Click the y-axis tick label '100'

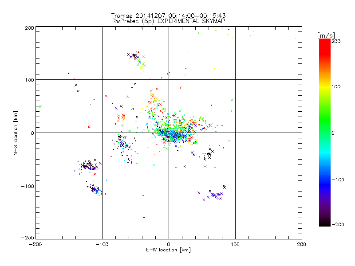pyautogui.click(x=29, y=80)
